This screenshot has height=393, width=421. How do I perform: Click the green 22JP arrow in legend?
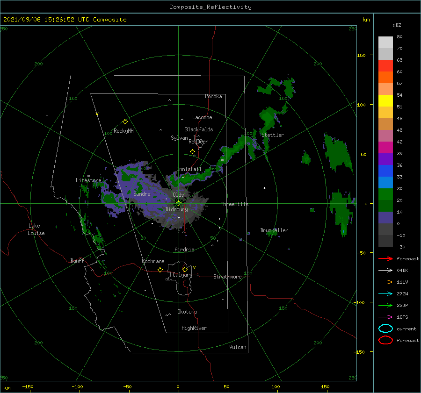pyautogui.click(x=385, y=305)
